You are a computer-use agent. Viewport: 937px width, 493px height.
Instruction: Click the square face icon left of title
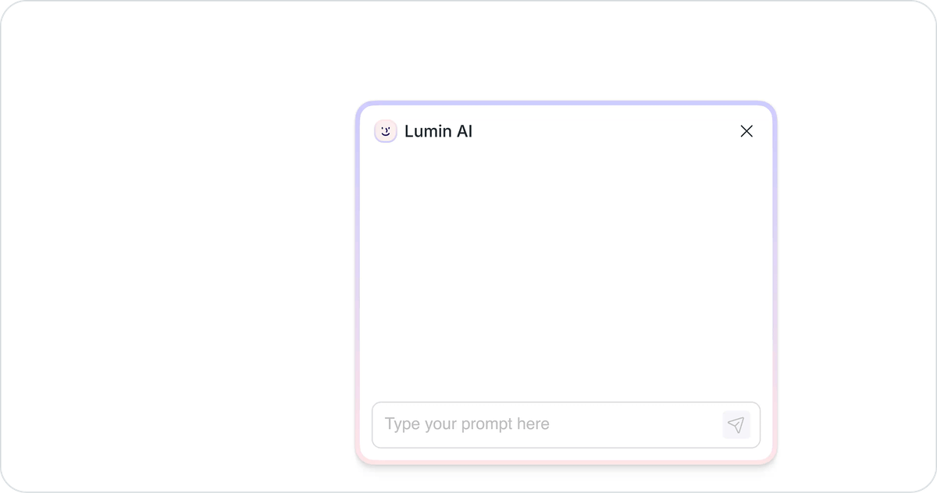(x=386, y=131)
